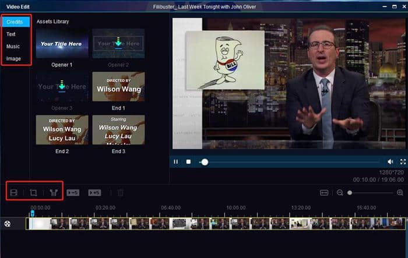Enter fullscreen preview mode
The width and height of the screenshot is (408, 258).
(x=403, y=162)
